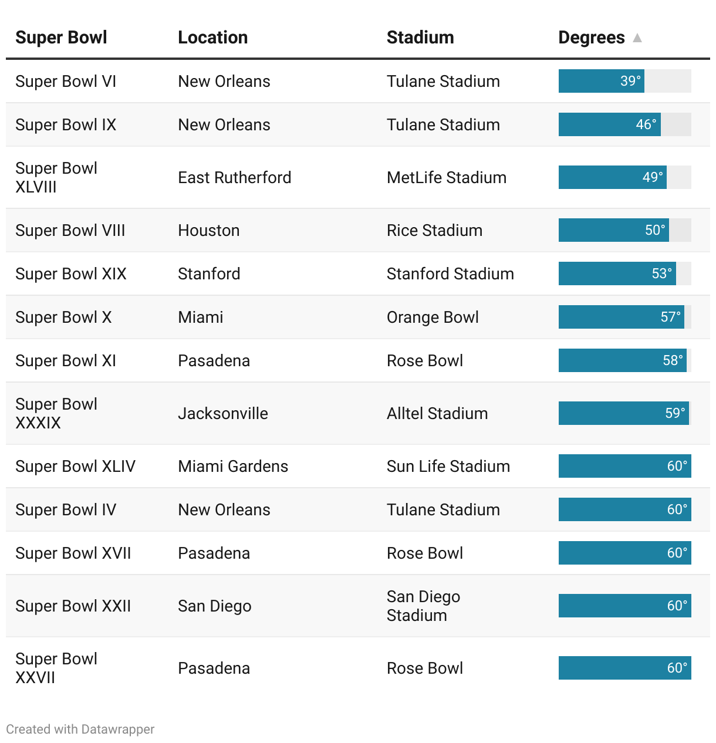Click the 39° temperature bar
Screen dimensions: 716x743
601,81
